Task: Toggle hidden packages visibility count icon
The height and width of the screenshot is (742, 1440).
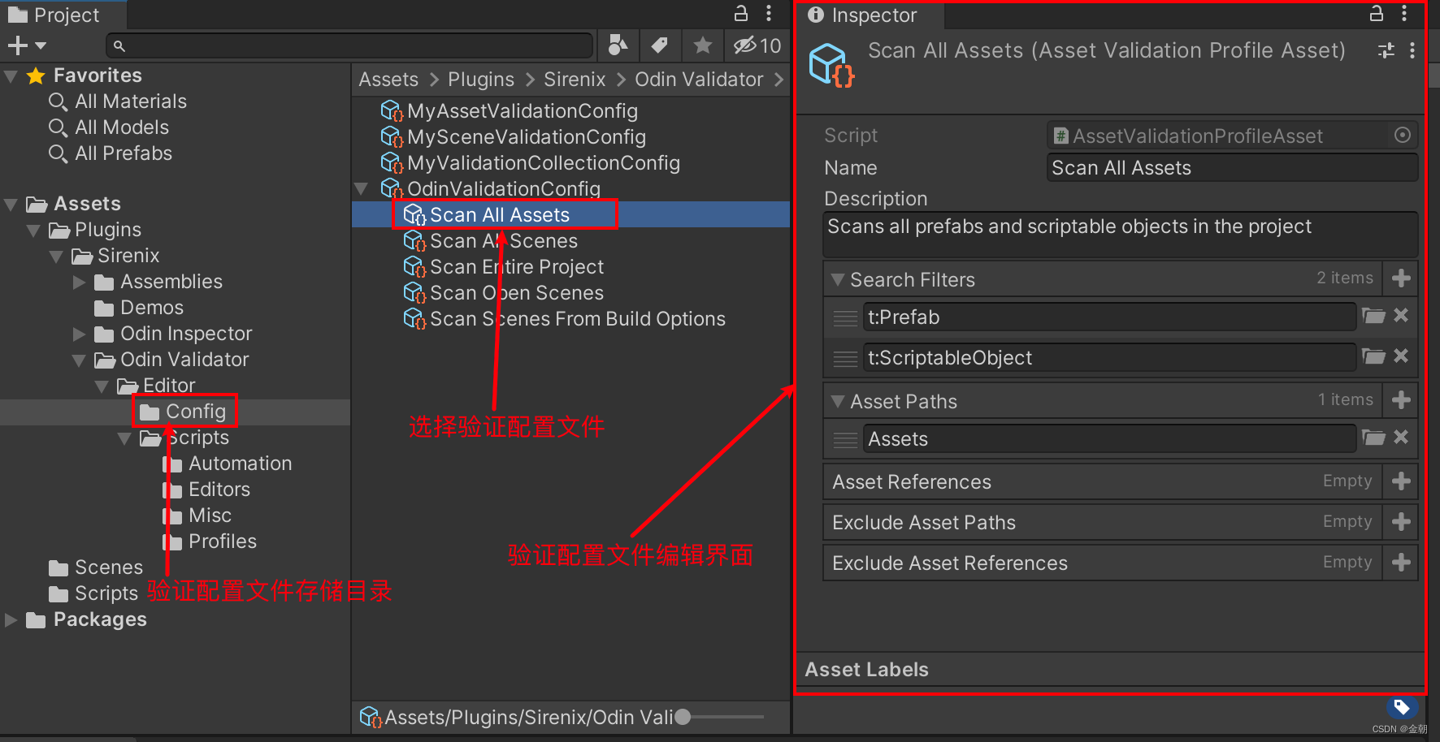Action: tap(757, 45)
